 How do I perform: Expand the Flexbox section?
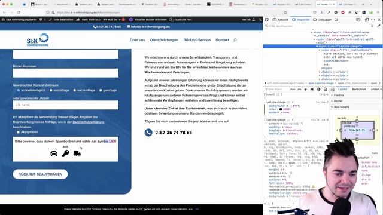tap(332, 95)
